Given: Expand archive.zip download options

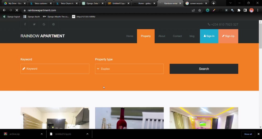Looking at the screenshot, I should pos(42,134).
